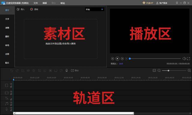Click the 开通VIP button
192x115 pixels.
[148, 3]
